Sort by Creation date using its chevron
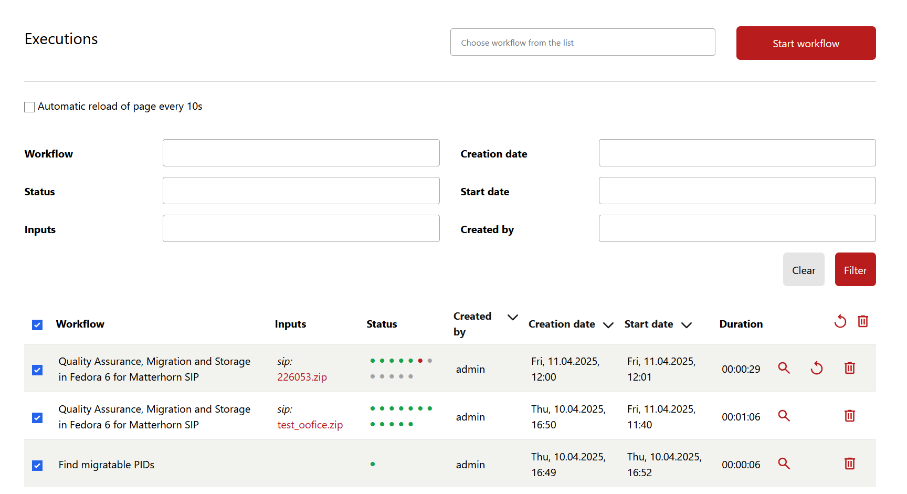This screenshot has width=907, height=494. (x=608, y=325)
